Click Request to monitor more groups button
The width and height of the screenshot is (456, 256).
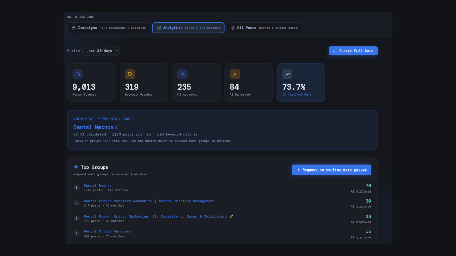point(331,170)
